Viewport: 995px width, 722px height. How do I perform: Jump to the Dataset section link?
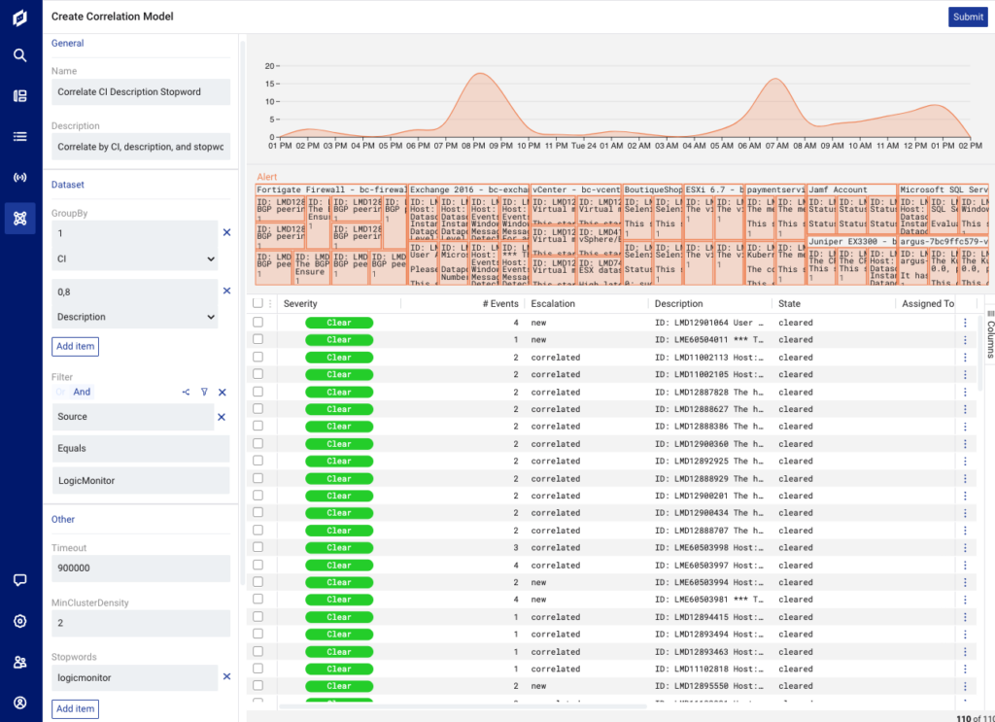[x=68, y=185]
